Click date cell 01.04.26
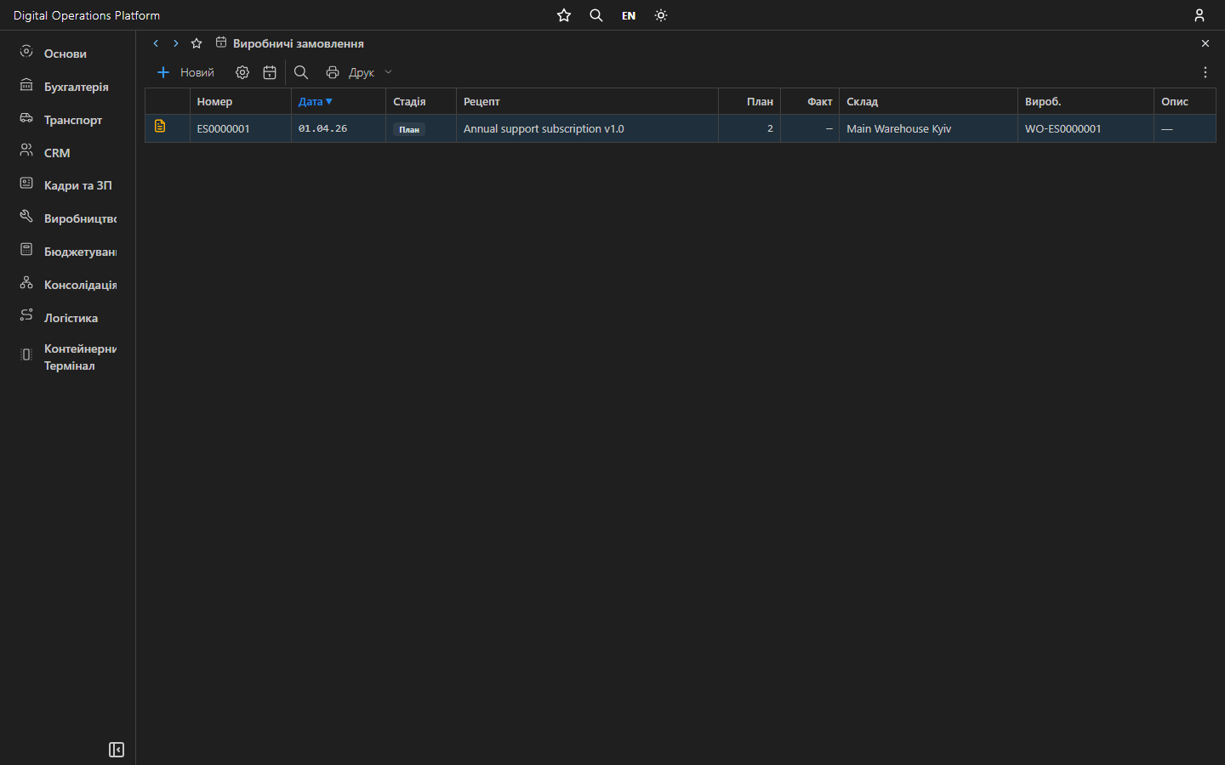The width and height of the screenshot is (1225, 765). [x=339, y=128]
